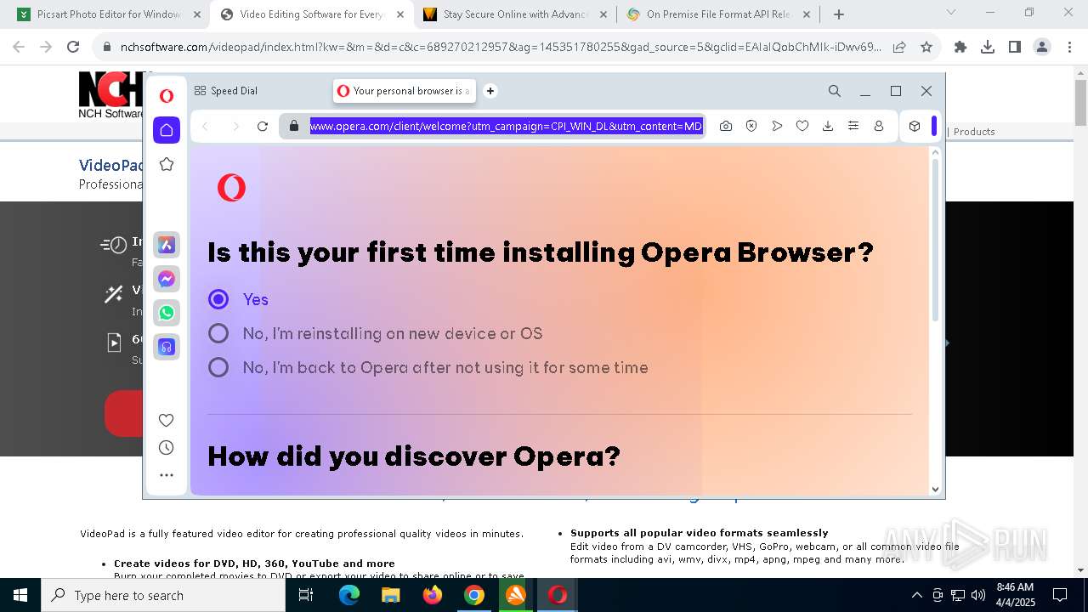
Task: Open Chrome profile avatar
Action: (1042, 48)
